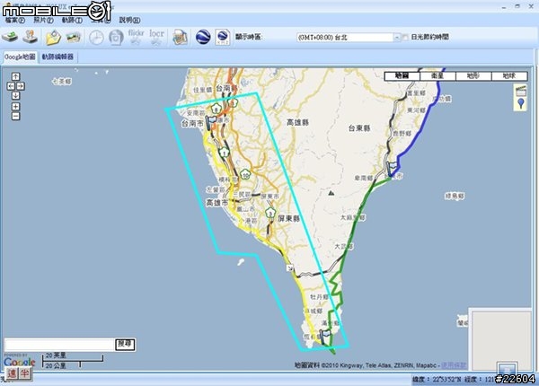Click the export report document toolbar icon
Viewport: 539px width, 386px height.
click(180, 37)
